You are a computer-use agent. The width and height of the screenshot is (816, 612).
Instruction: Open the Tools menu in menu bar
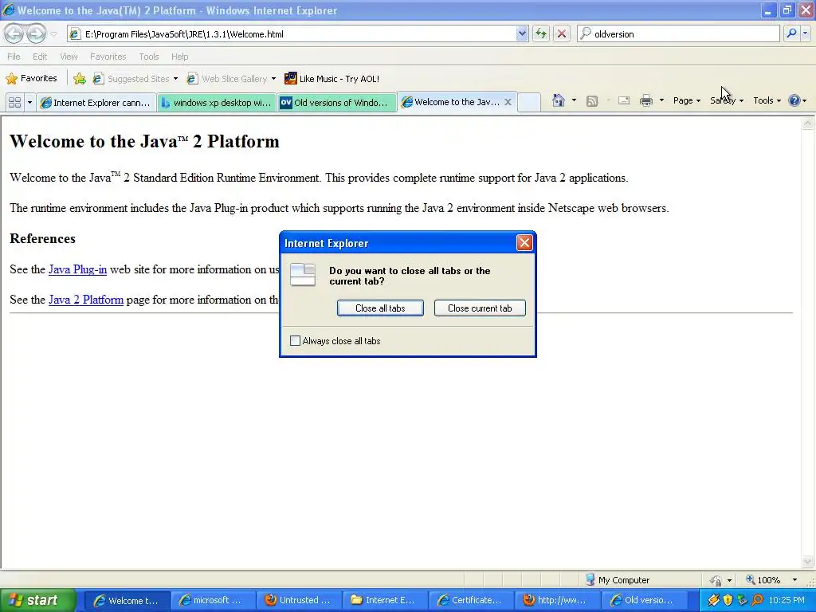pyautogui.click(x=149, y=57)
